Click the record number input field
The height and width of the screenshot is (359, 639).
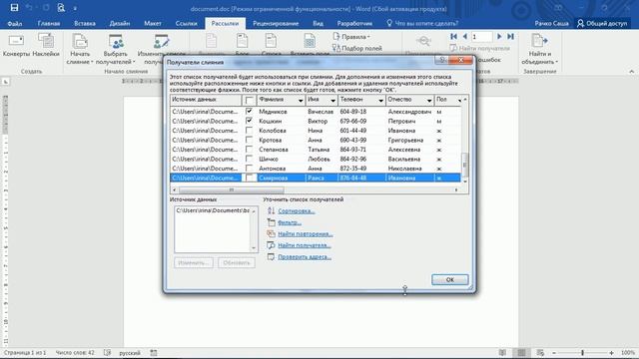481,37
